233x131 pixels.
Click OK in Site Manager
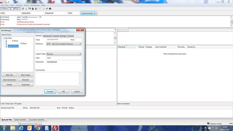63,91
